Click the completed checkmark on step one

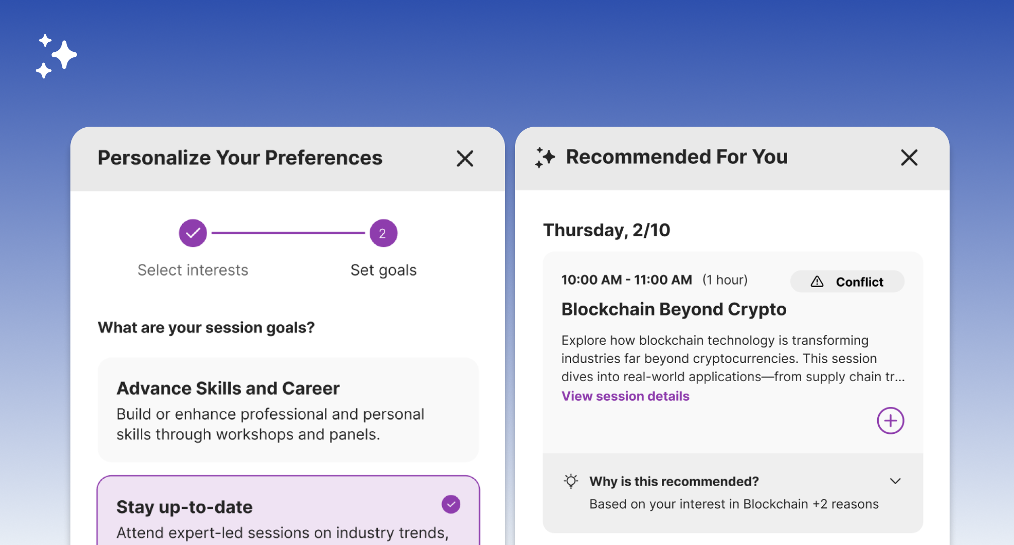pyautogui.click(x=193, y=233)
